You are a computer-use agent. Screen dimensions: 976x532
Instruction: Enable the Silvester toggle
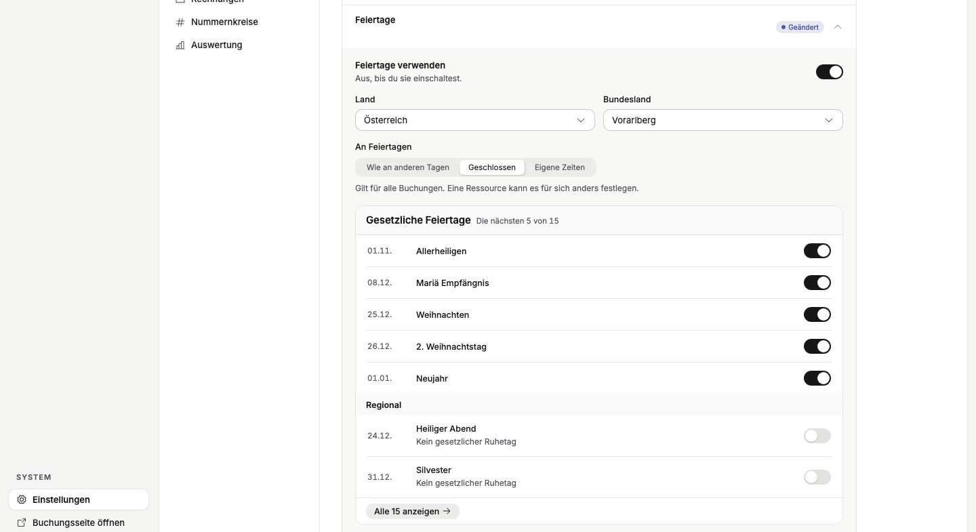click(x=817, y=477)
